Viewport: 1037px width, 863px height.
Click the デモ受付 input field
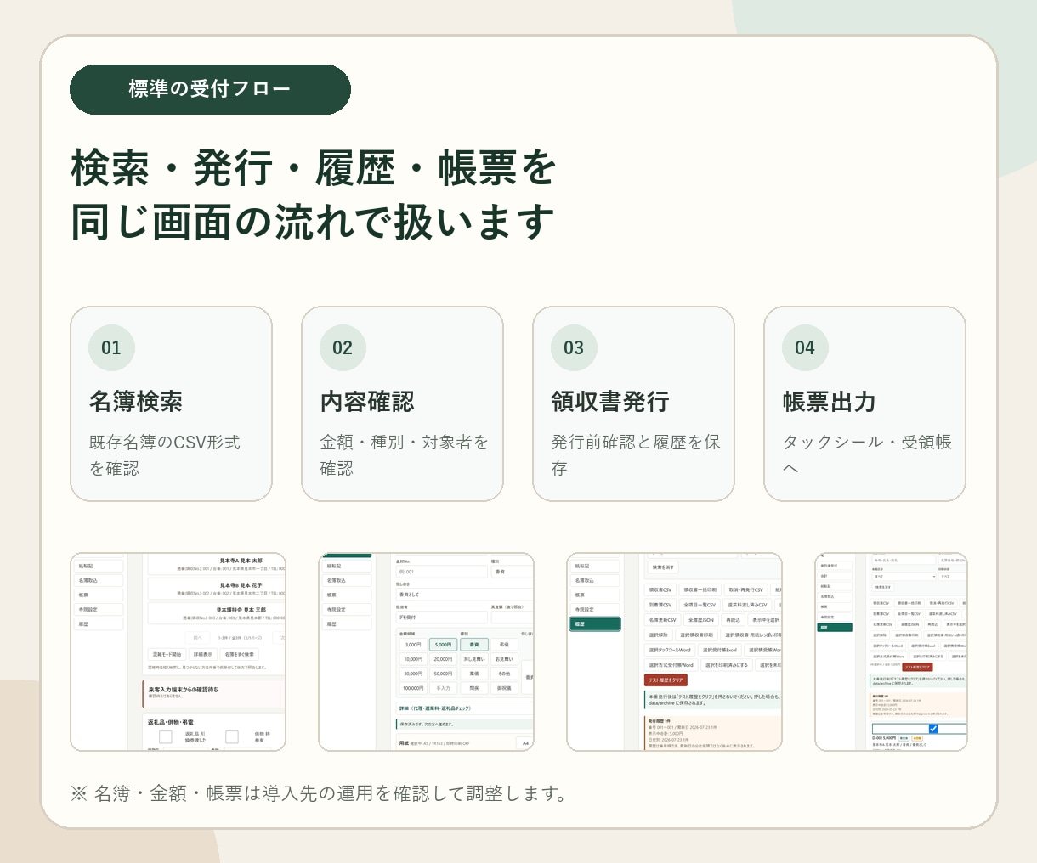[x=441, y=618]
